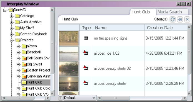
Task: Expand the Baseball project folder
Action: 18,52
